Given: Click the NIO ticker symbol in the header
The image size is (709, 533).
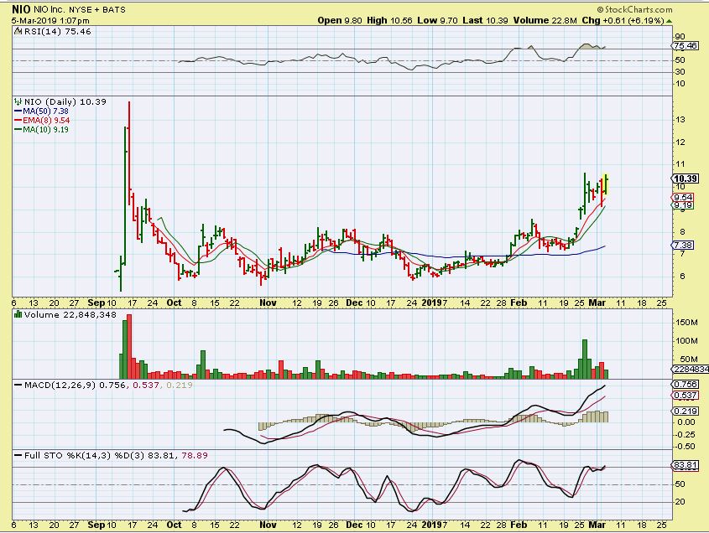Looking at the screenshot, I should (12, 8).
